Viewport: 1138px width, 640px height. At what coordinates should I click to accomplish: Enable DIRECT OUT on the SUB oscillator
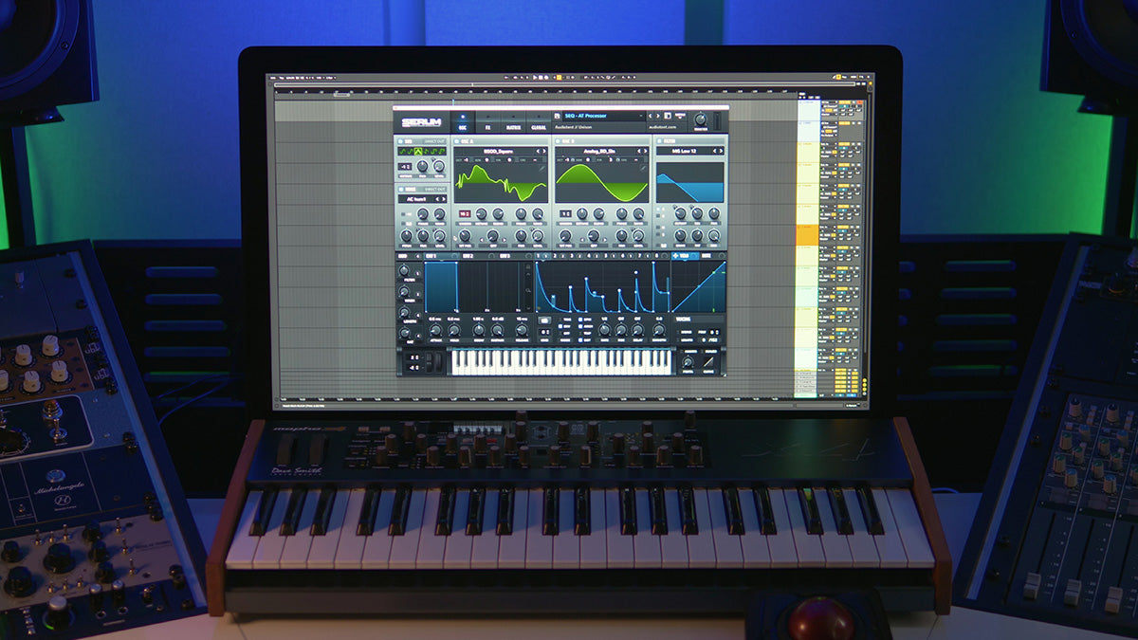435,140
